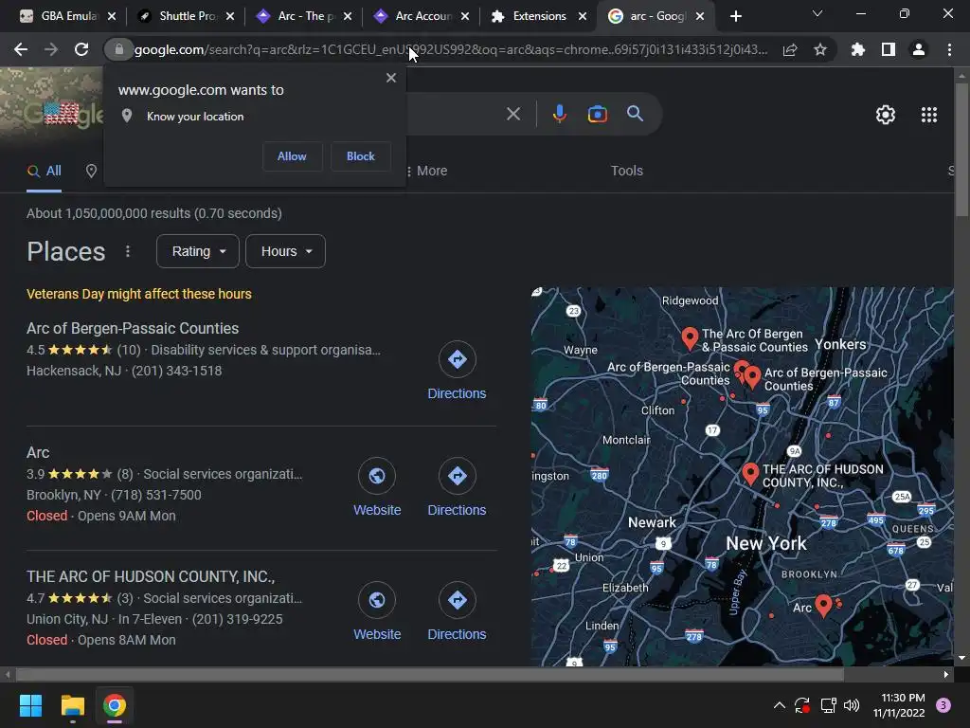
Task: Switch to the Extensions tab
Action: pos(532,16)
